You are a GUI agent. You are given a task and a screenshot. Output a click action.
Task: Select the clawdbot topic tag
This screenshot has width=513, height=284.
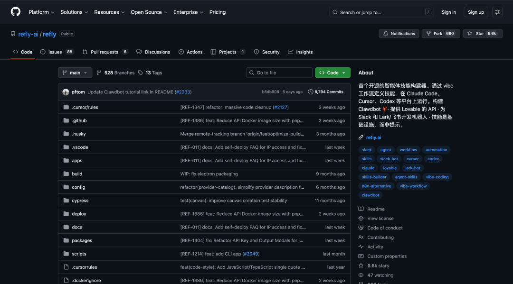point(370,195)
